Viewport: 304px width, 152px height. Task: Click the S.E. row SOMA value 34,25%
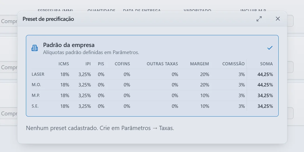pos(265,106)
